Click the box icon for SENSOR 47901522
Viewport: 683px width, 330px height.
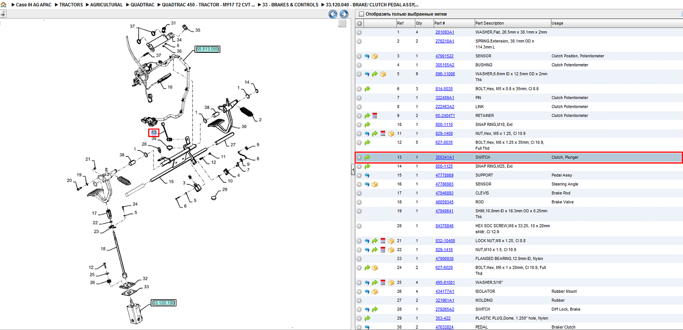[x=375, y=56]
